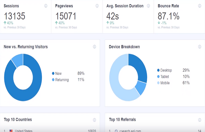Click the Device Breakdown heading

(124, 47)
